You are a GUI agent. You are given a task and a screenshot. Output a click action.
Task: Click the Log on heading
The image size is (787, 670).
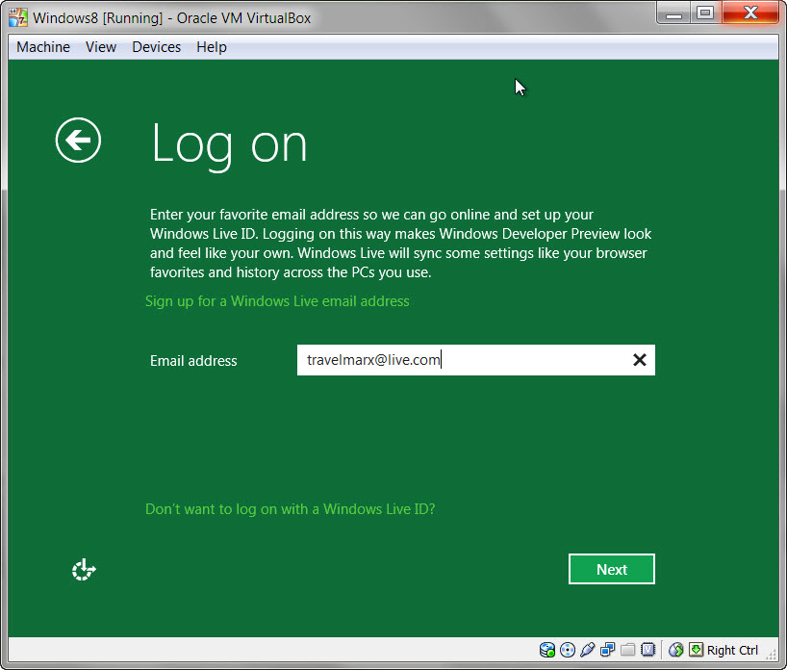tap(229, 145)
